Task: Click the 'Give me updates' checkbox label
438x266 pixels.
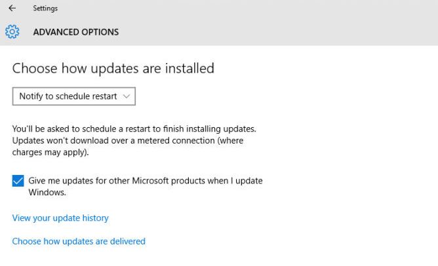Action: (x=146, y=181)
